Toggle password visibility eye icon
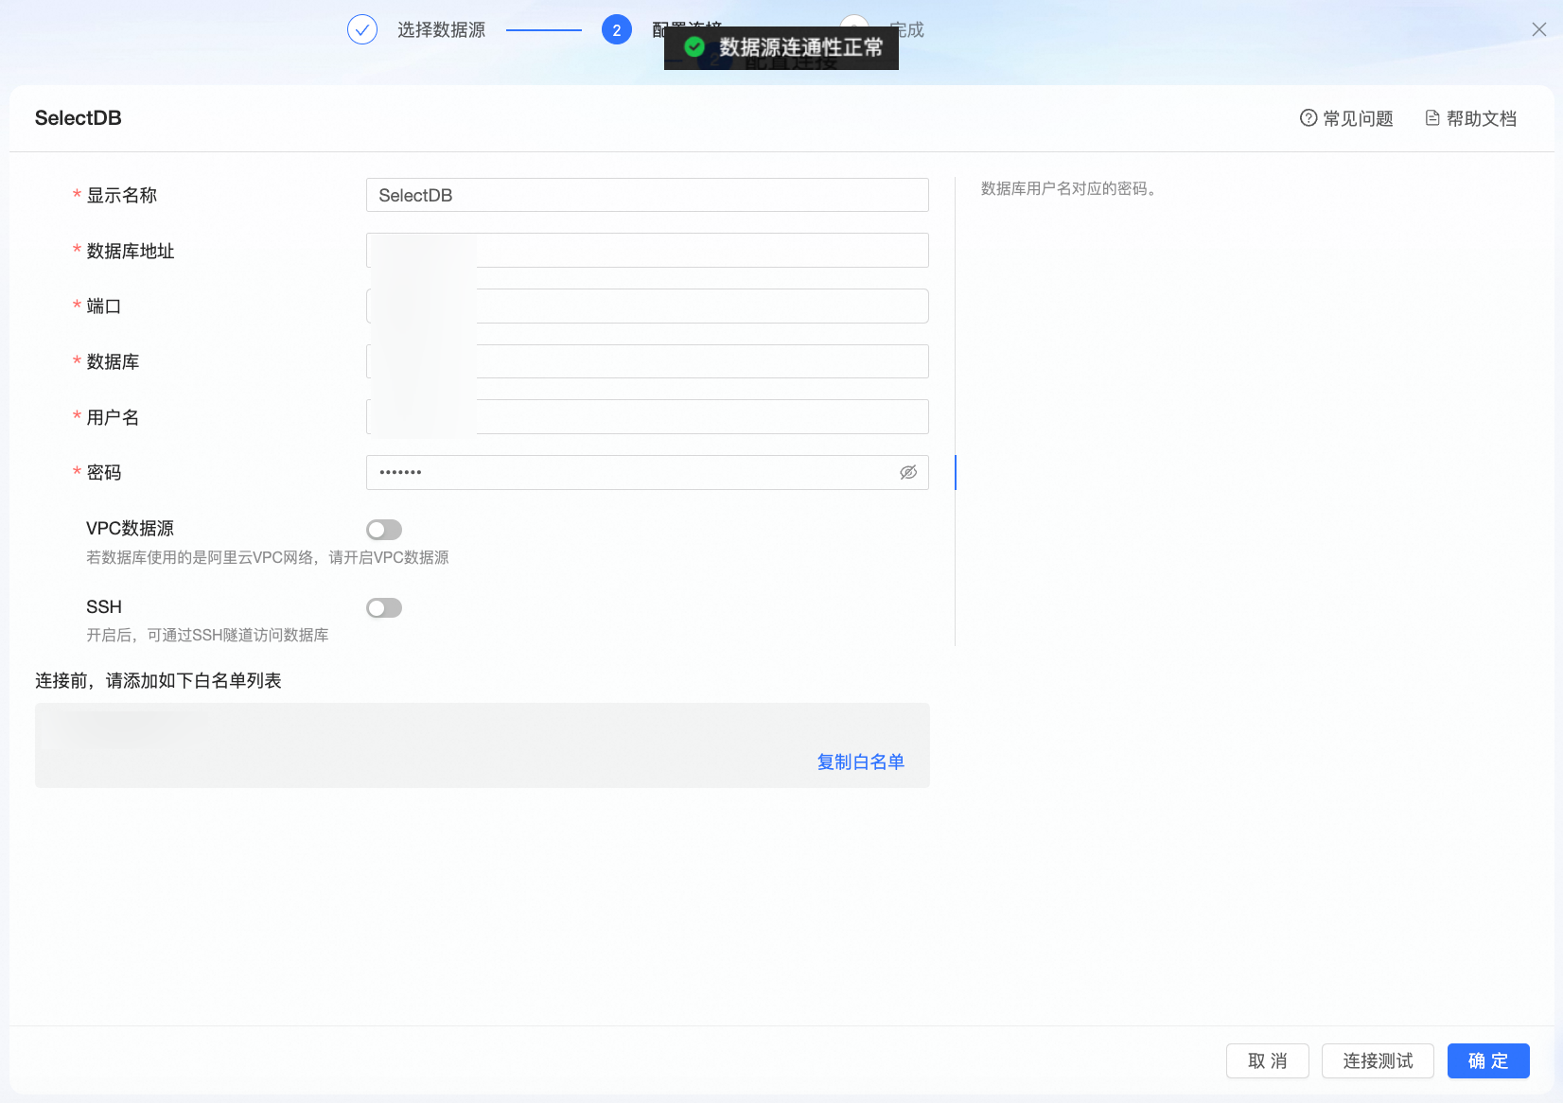This screenshot has width=1563, height=1103. (x=908, y=472)
